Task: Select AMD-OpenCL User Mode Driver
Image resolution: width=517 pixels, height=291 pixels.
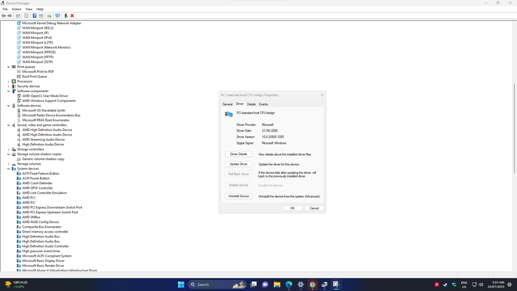Action: click(45, 96)
